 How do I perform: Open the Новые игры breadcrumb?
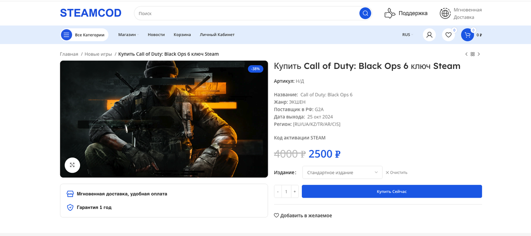98,54
